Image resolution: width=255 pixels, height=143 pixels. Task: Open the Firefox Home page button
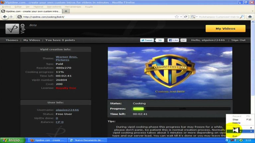click(250, 17)
